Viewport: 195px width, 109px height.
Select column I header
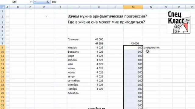coord(61,7)
